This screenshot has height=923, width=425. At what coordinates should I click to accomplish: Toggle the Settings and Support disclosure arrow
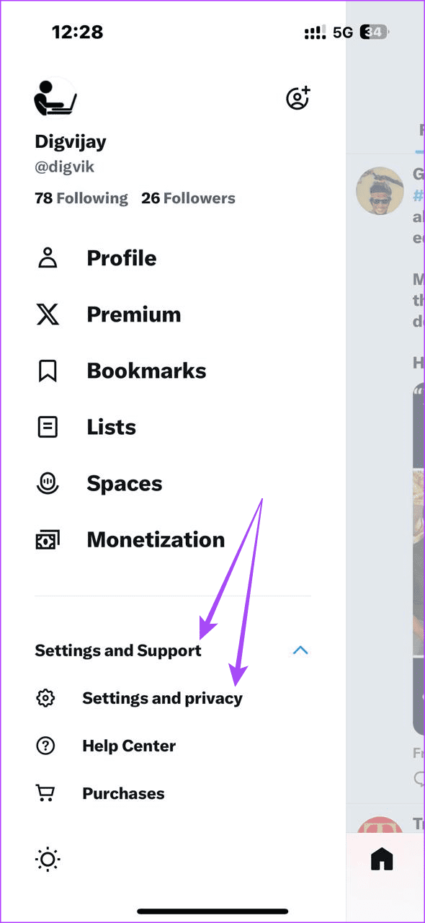(x=300, y=650)
